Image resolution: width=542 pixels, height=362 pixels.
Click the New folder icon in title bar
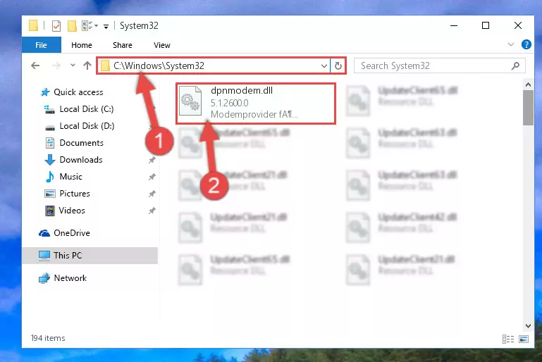pos(72,26)
